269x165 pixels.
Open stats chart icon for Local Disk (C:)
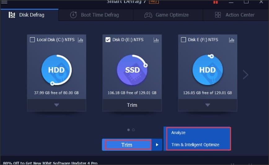click(81, 40)
